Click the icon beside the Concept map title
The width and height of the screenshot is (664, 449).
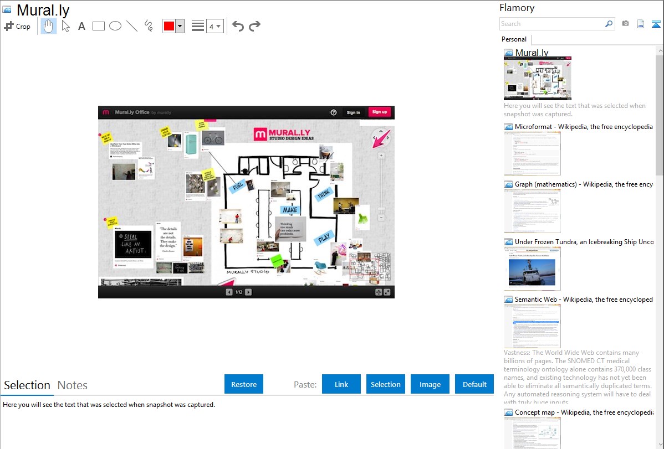coord(508,412)
